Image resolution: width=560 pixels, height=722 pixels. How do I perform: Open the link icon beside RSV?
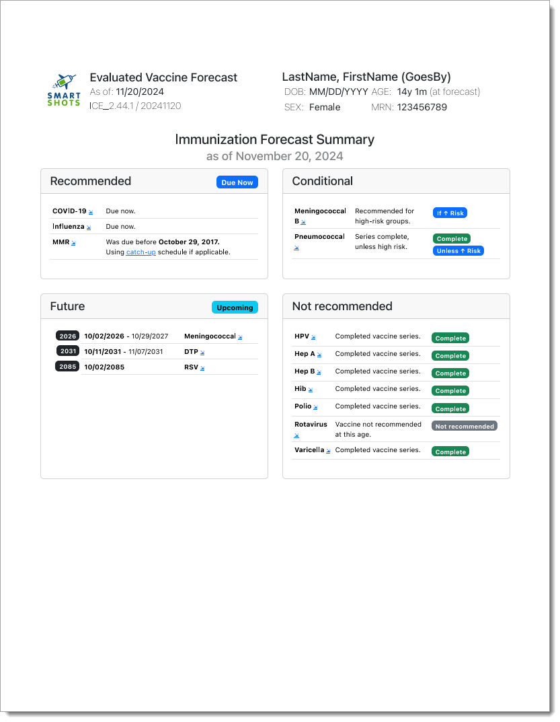[x=202, y=368]
